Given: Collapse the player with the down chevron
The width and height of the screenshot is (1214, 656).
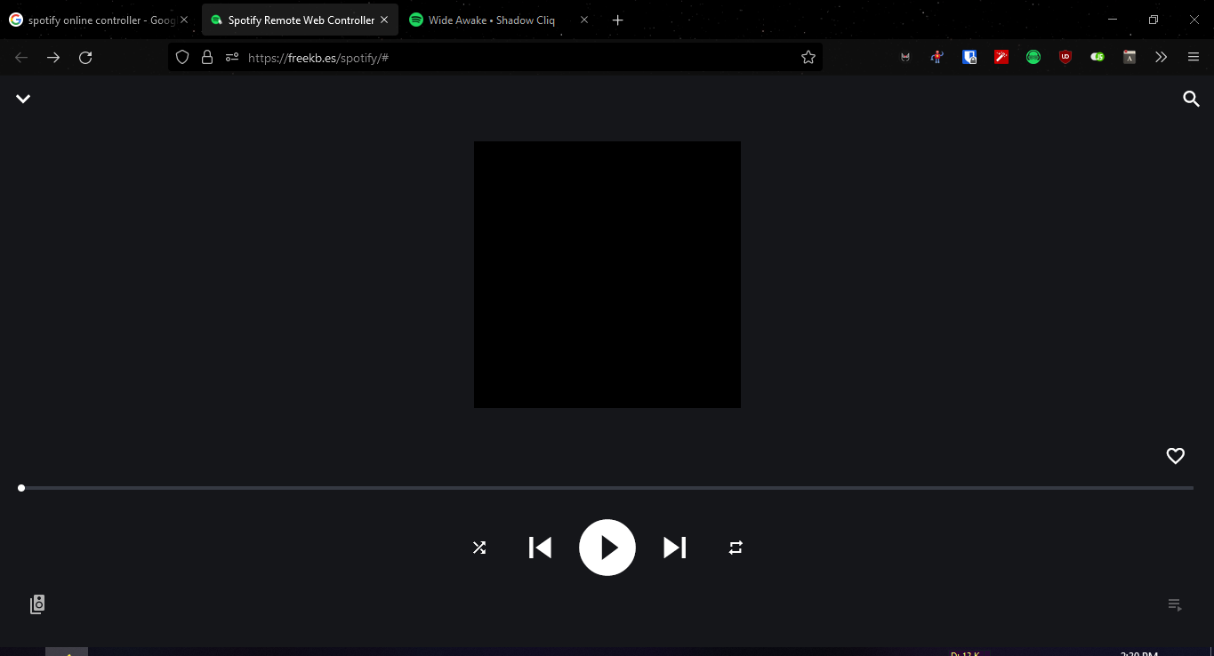Looking at the screenshot, I should 23,99.
